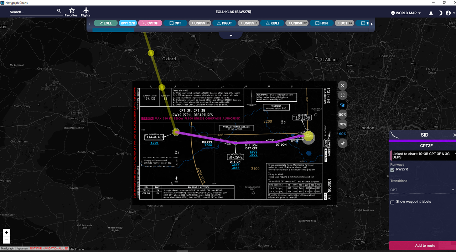Select the HON waypoint chip
Image resolution: width=456 pixels, height=252 pixels.
321,23
